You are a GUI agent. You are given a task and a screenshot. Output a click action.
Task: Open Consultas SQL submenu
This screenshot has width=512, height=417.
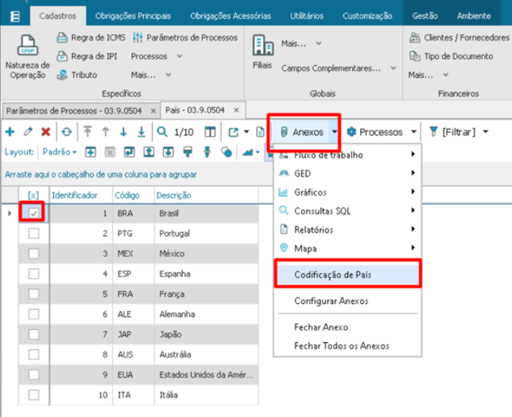coord(348,211)
